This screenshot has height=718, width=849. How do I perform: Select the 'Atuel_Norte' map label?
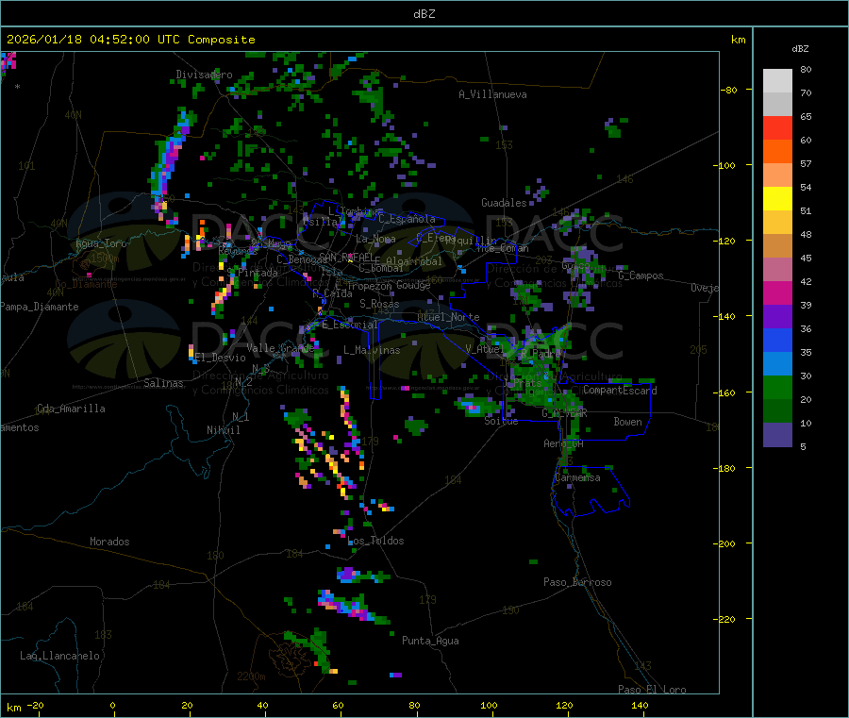point(448,317)
